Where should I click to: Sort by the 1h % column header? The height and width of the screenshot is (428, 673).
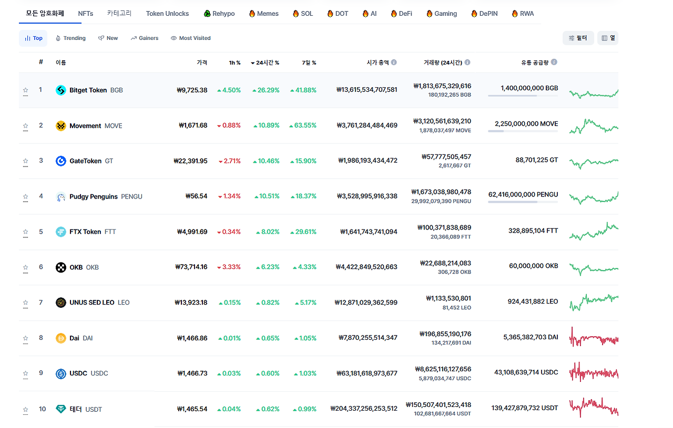pos(234,62)
